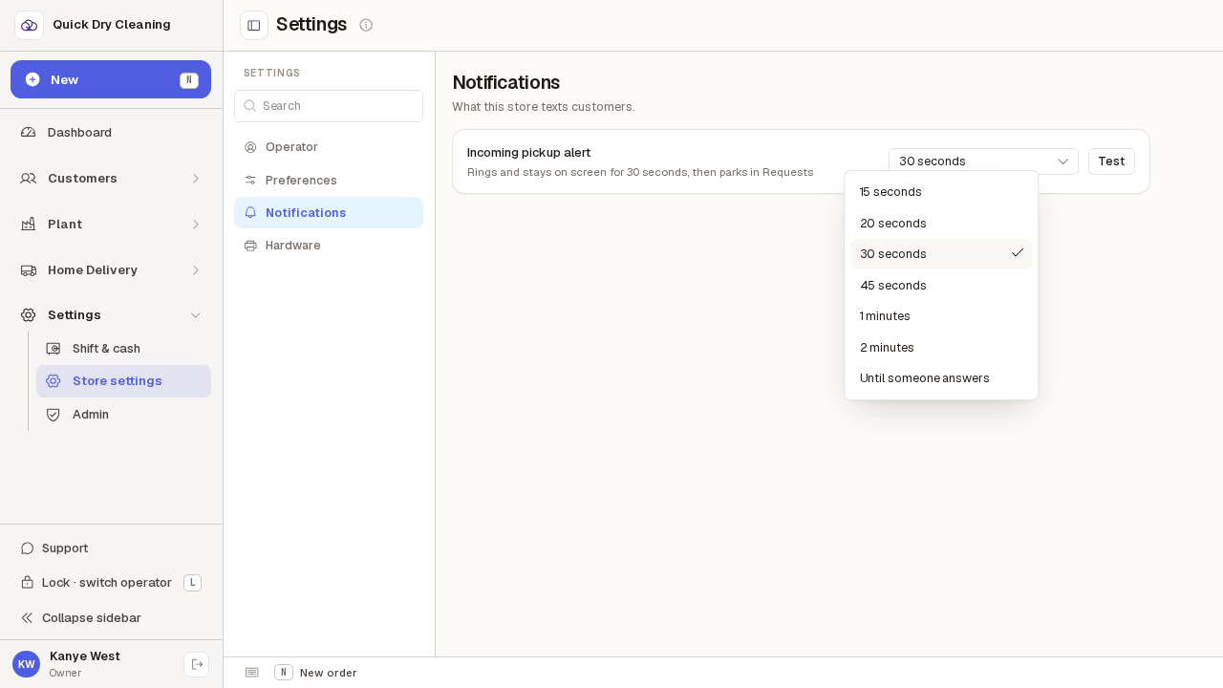The width and height of the screenshot is (1223, 688).
Task: Click the Preferences sliders icon
Action: [250, 181]
